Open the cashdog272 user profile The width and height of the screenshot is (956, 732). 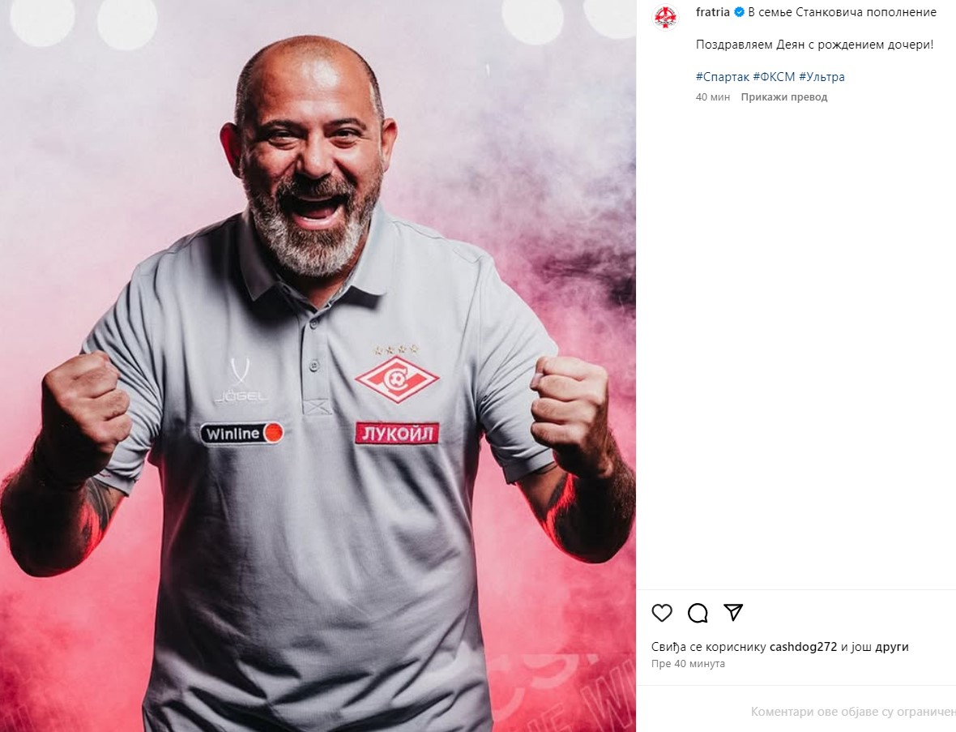804,647
